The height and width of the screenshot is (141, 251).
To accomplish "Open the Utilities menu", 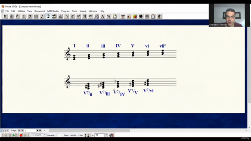I will tap(21, 11).
